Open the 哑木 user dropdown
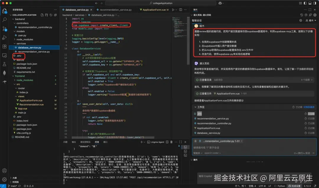Screen dimensions: 319x188 click(311, 20)
